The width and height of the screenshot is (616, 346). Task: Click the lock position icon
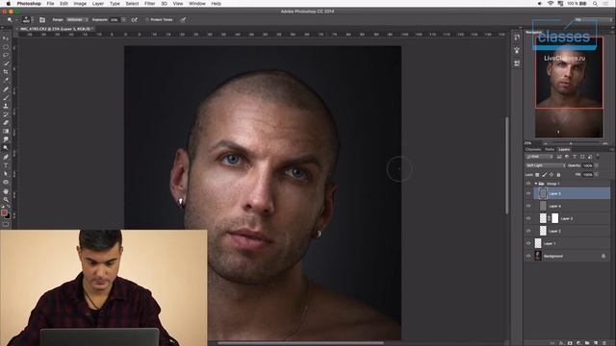click(x=552, y=175)
